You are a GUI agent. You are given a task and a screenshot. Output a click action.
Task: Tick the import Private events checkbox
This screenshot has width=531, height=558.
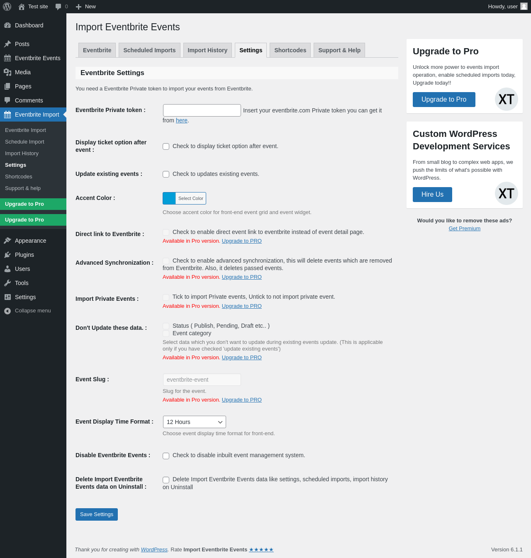coord(166,297)
